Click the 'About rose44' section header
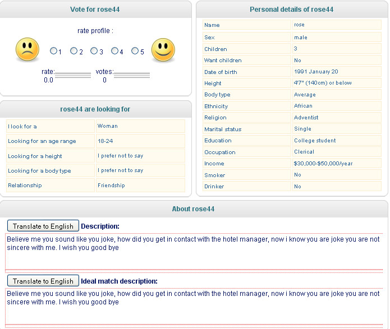This screenshot has width=390, height=329. 193,209
